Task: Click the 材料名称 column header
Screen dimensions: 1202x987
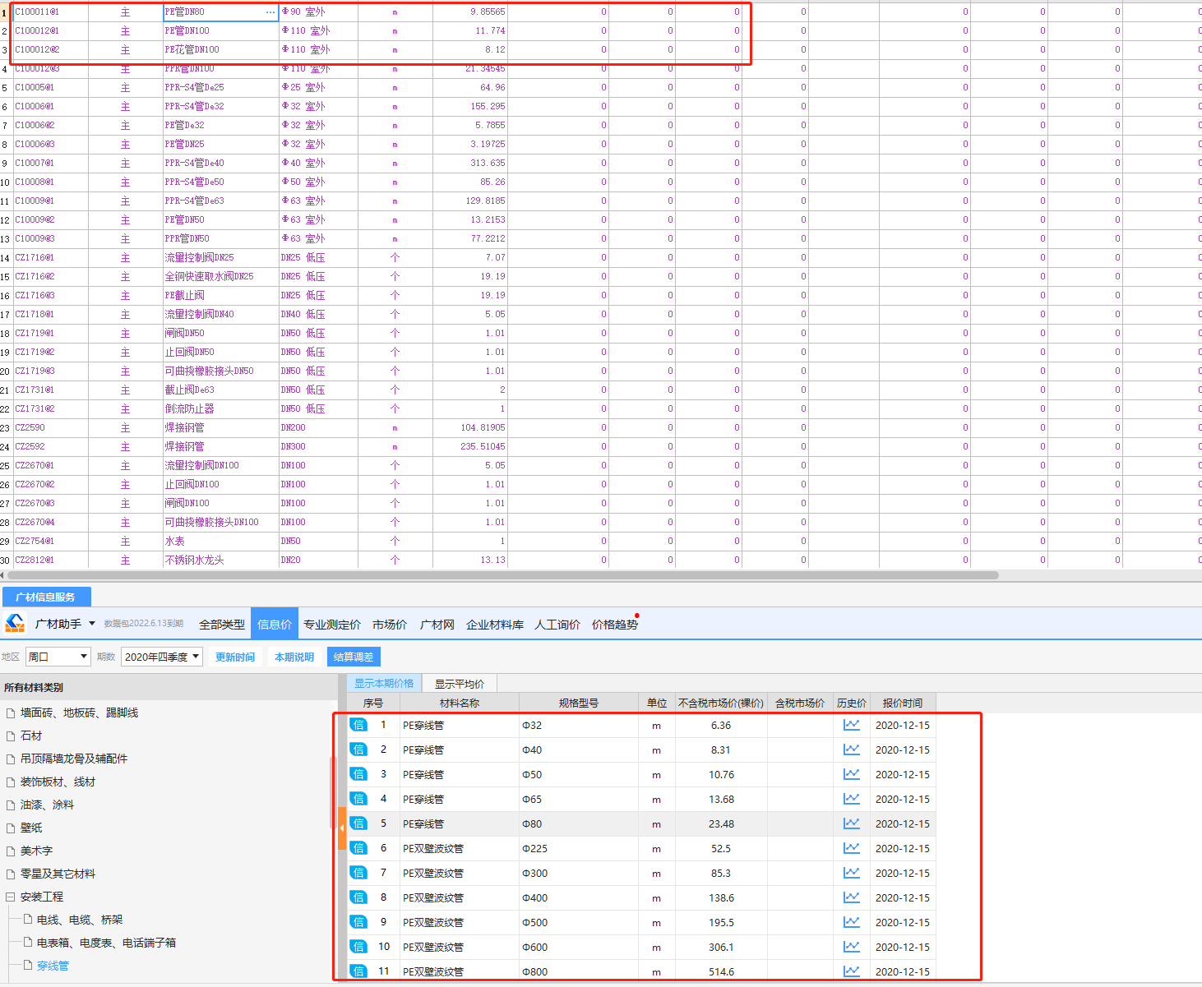Action: pyautogui.click(x=460, y=703)
